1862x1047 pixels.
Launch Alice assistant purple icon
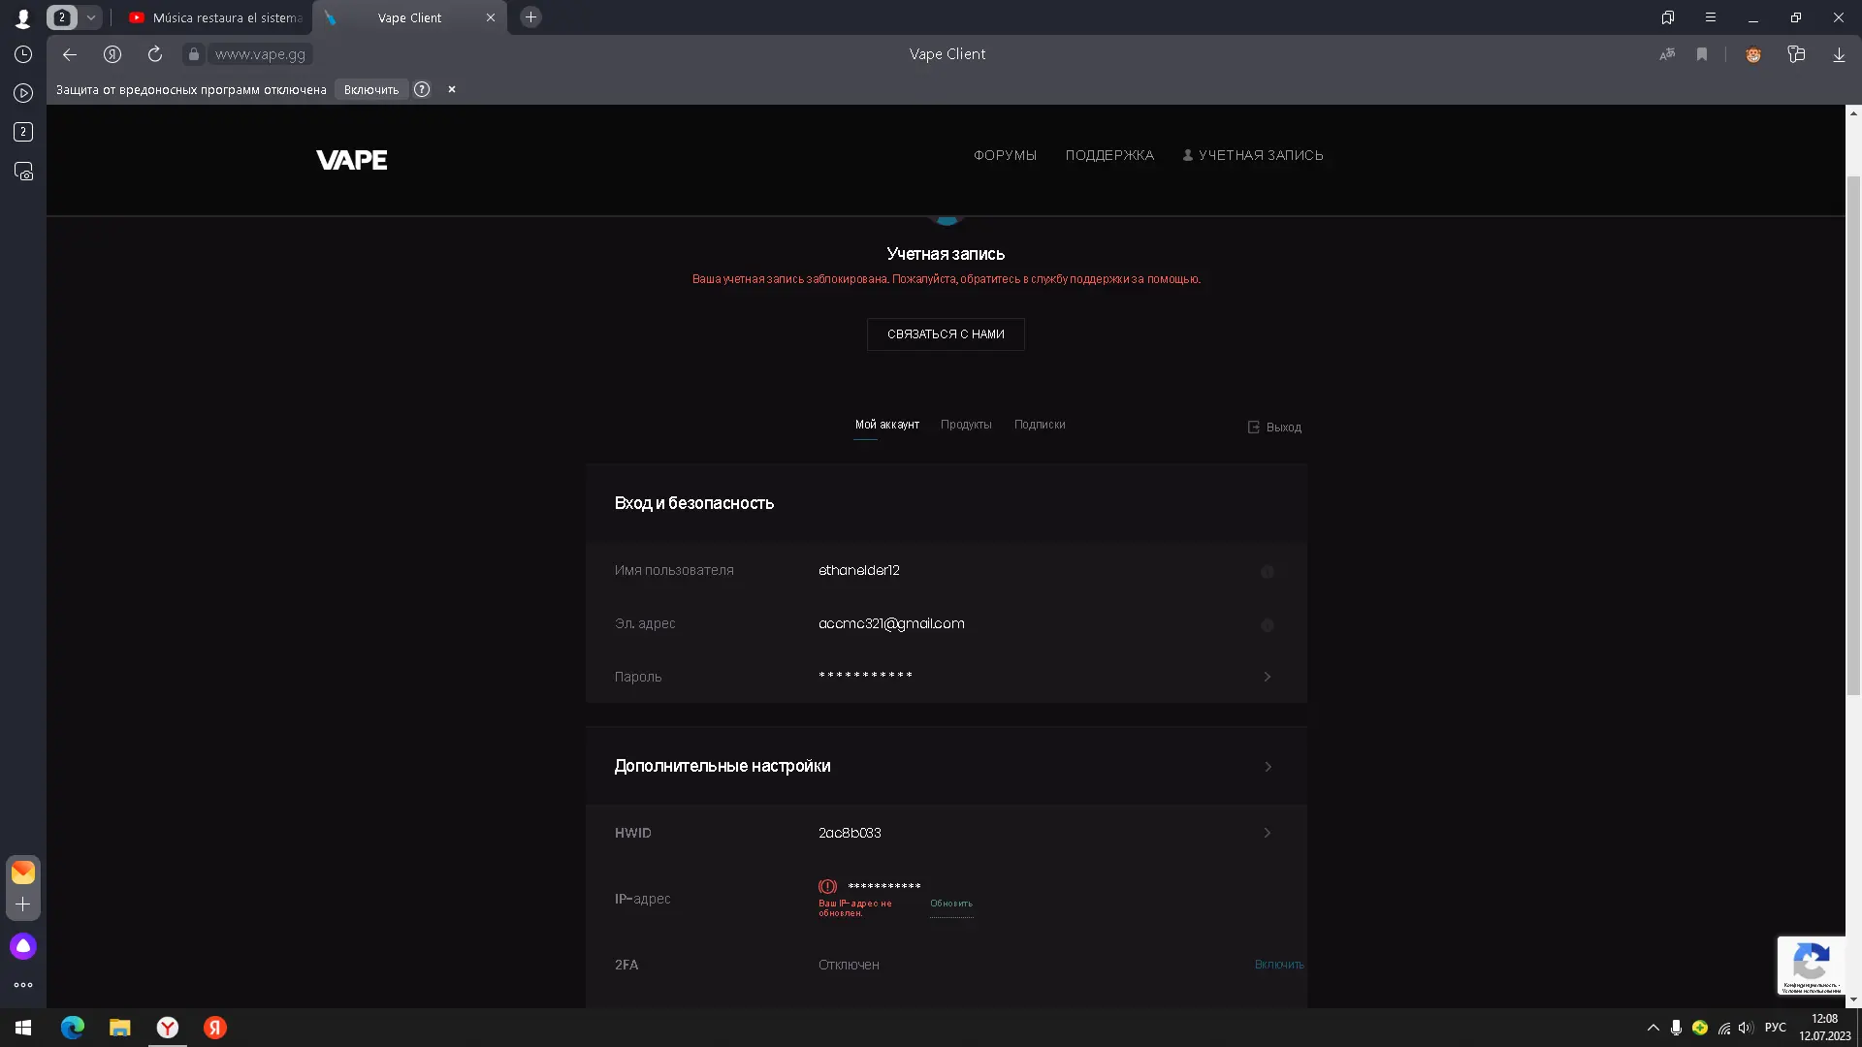point(23,946)
